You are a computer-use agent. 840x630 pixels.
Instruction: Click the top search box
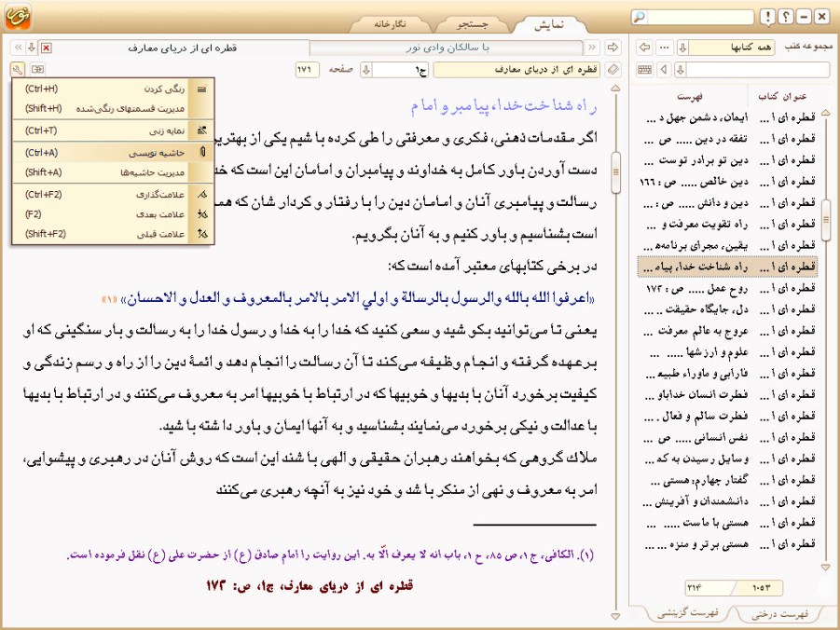click(700, 17)
